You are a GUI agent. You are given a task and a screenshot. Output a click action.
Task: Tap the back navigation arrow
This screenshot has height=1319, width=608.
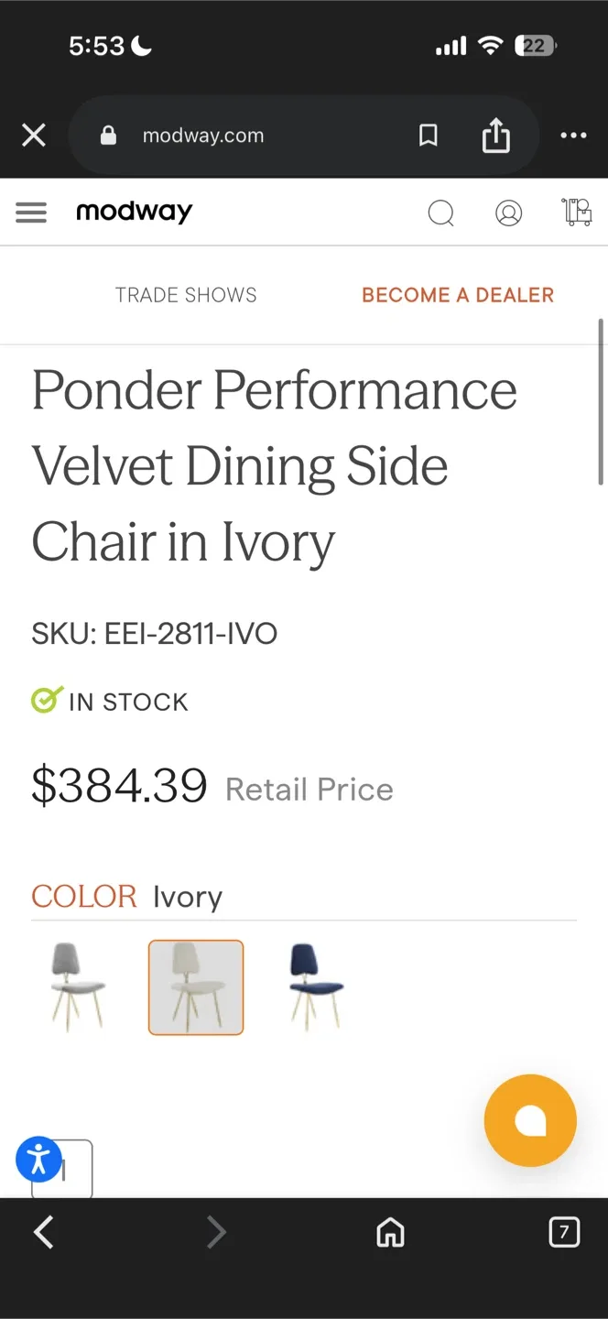pos(43,1232)
